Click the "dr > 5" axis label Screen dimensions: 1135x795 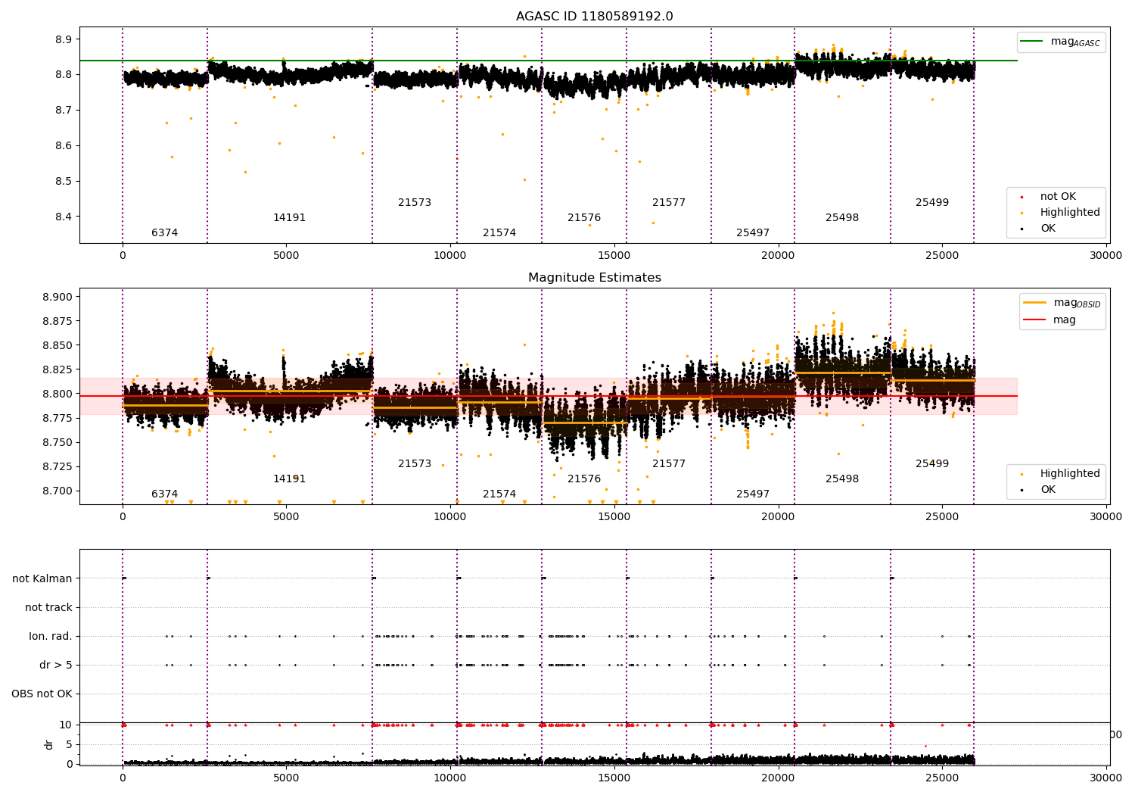[x=56, y=666]
